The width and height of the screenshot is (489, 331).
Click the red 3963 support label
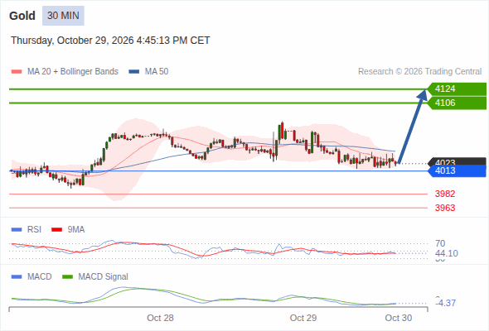point(445,208)
